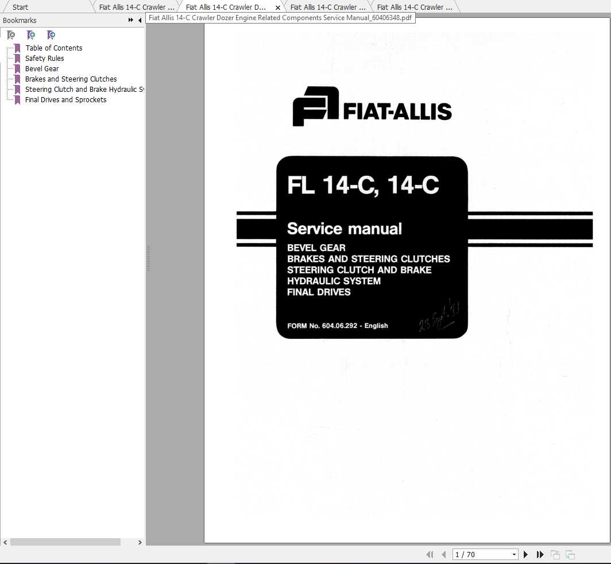Viewport: 611px width, 564px height.
Task: Click the purple bookmark icon beside Safety Rules
Action: point(17,59)
